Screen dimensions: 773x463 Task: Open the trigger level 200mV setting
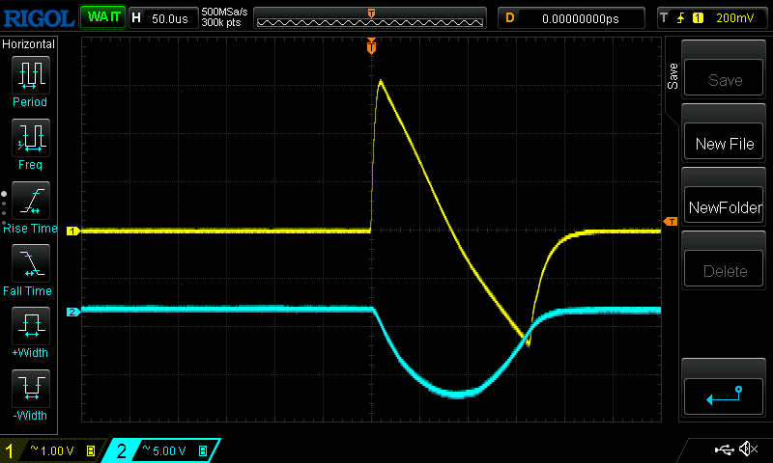(711, 17)
